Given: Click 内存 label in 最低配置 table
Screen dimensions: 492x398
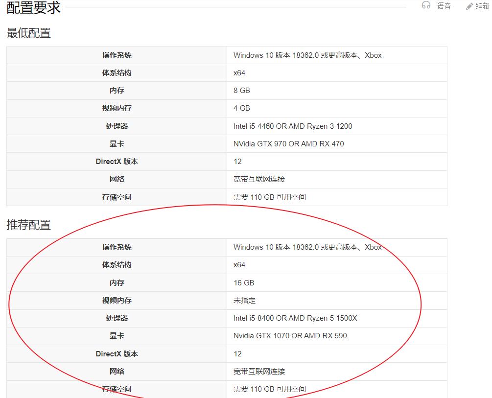Looking at the screenshot, I should (x=117, y=91).
